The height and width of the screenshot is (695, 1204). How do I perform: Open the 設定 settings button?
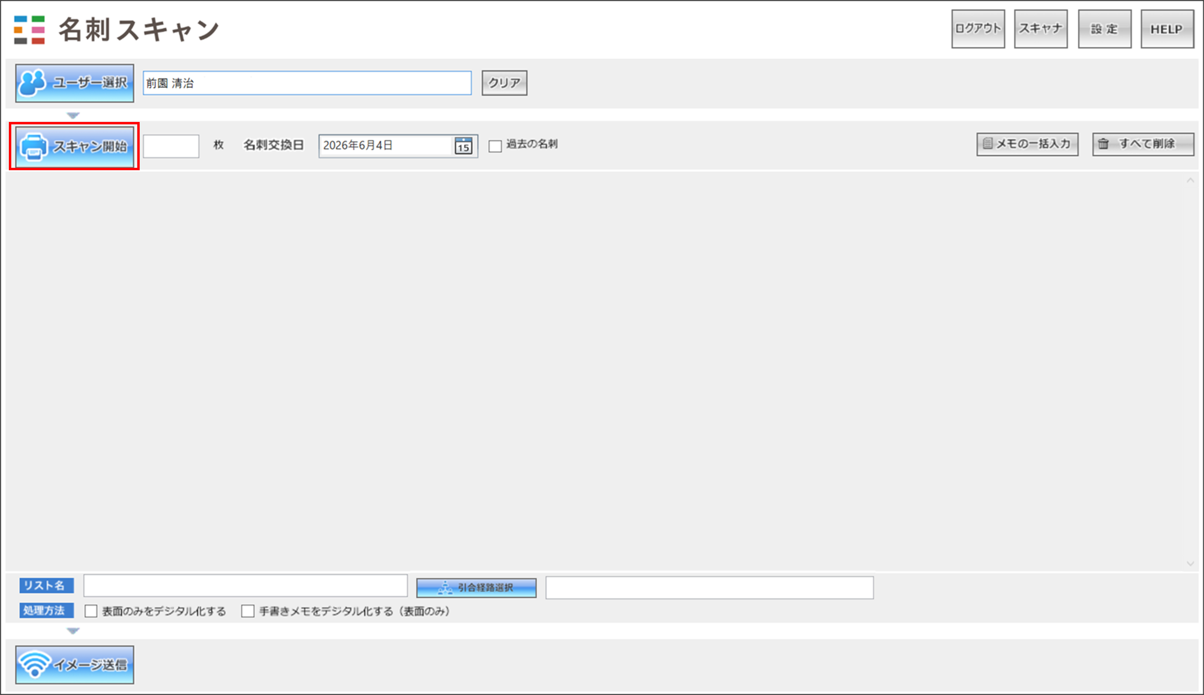(x=1105, y=29)
